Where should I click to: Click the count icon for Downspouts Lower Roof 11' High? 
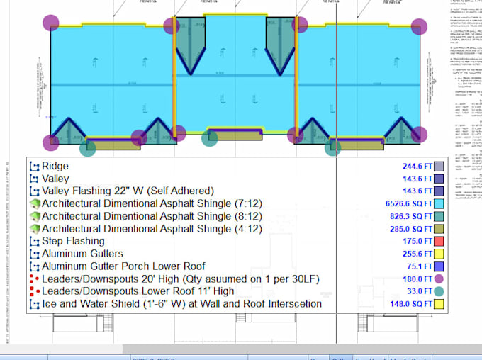[x=35, y=291]
